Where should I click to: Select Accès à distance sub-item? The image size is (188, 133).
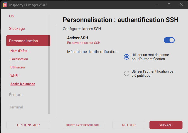[23, 84]
